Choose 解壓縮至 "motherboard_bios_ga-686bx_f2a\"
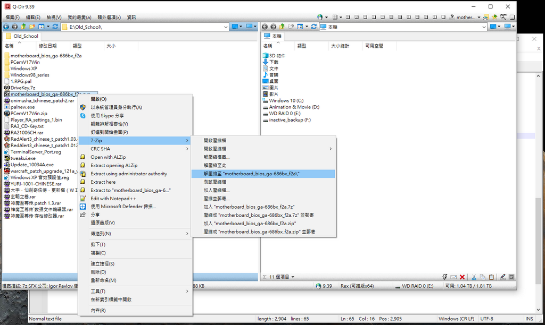545x325 pixels. [263, 174]
